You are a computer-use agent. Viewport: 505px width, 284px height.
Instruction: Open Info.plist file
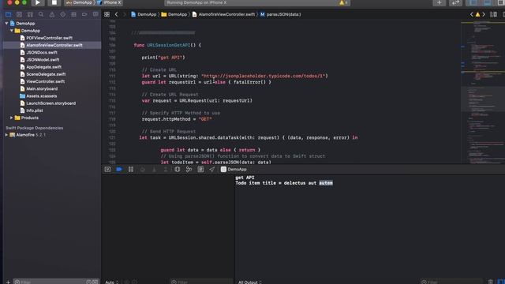pyautogui.click(x=32, y=110)
